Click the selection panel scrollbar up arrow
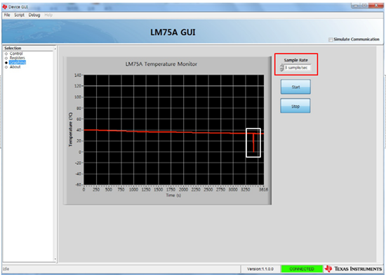This screenshot has width=386, height=275. [55, 49]
